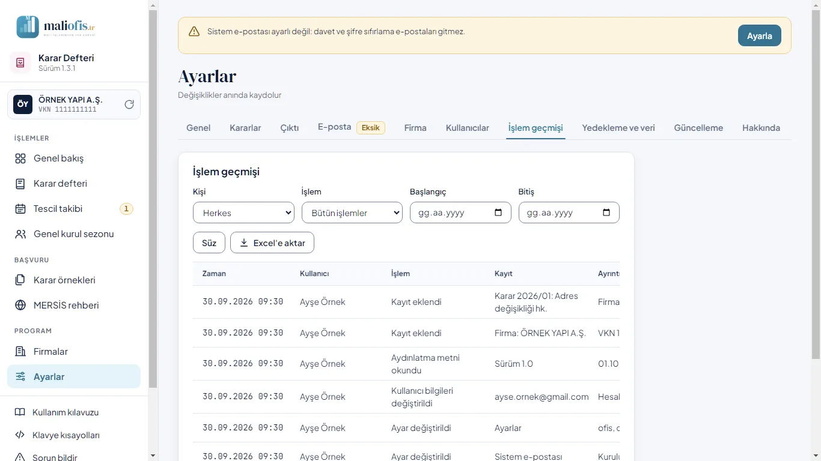This screenshot has width=821, height=461.
Task: Click the Eksik badge on the E-posta tab
Action: 371,128
